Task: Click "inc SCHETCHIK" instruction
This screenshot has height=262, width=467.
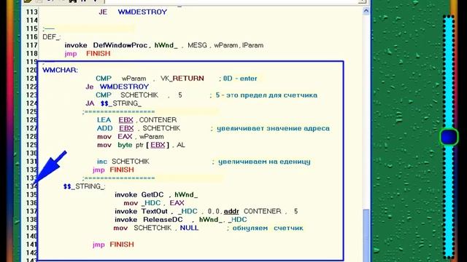Action: click(123, 162)
